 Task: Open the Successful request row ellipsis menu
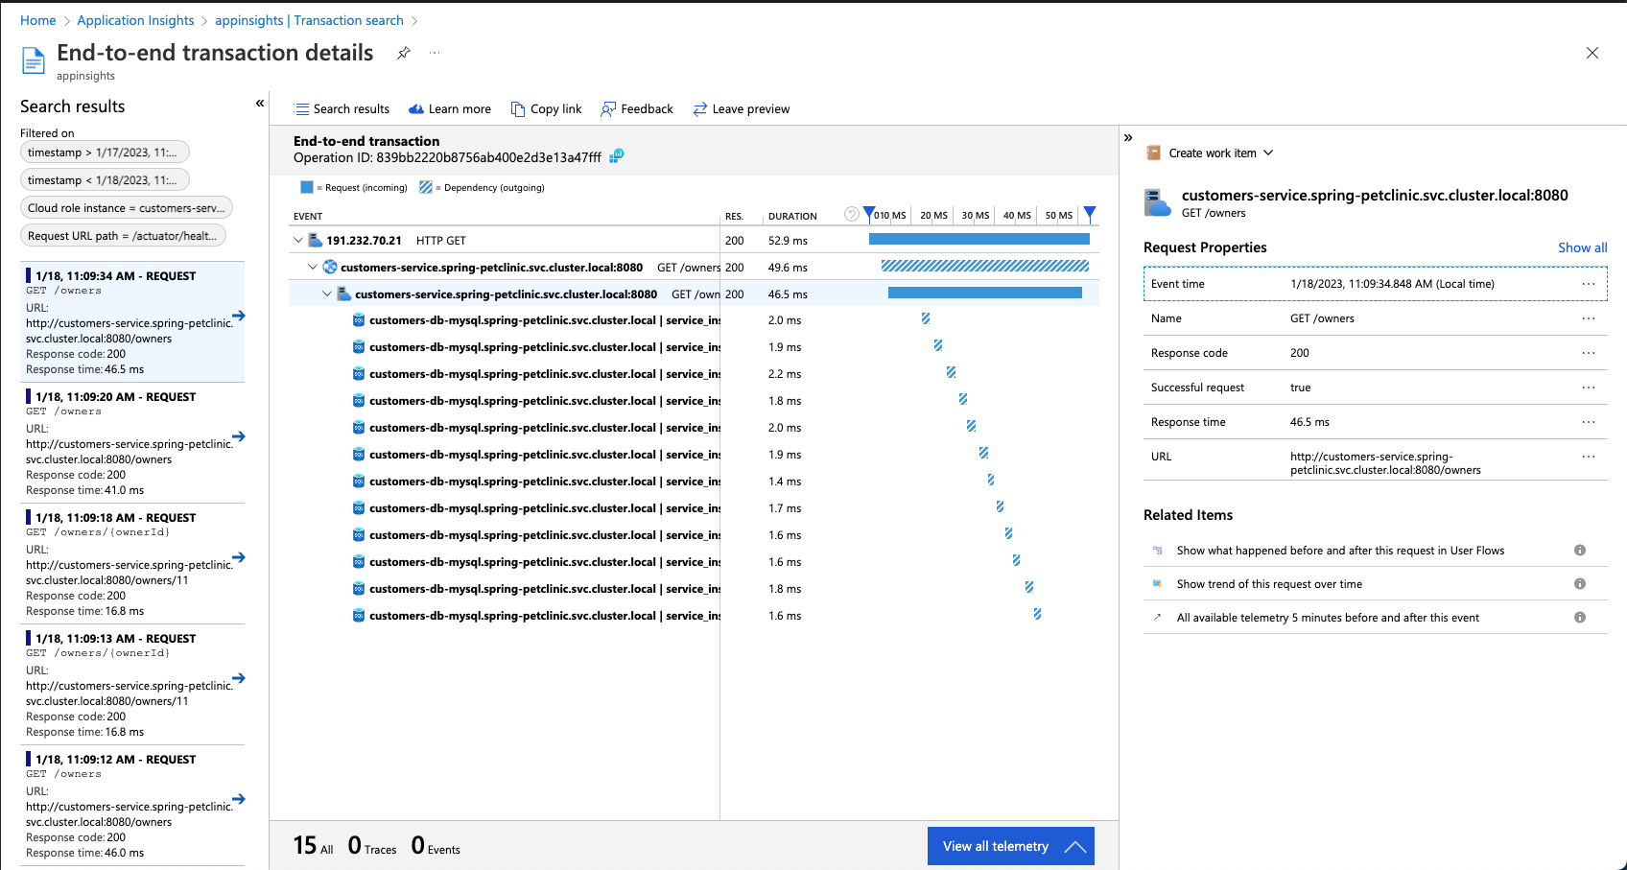[1589, 388]
